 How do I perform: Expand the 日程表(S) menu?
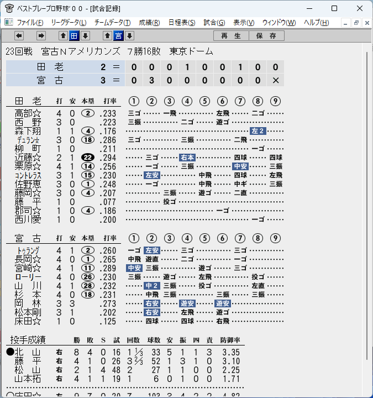point(181,23)
